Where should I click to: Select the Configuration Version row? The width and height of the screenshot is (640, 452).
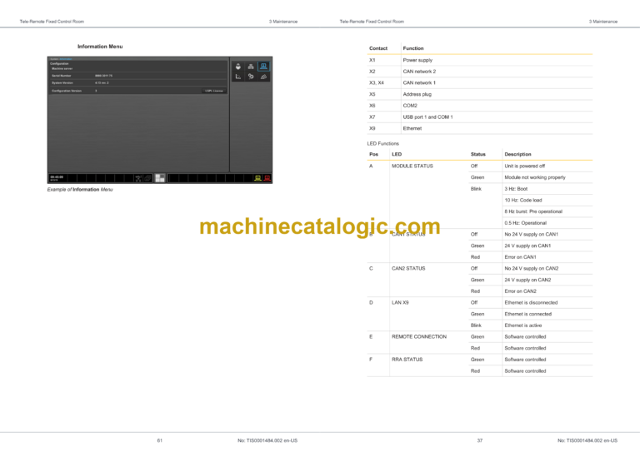(138, 91)
